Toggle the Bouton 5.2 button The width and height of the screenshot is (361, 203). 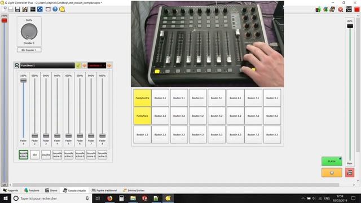(x=217, y=116)
